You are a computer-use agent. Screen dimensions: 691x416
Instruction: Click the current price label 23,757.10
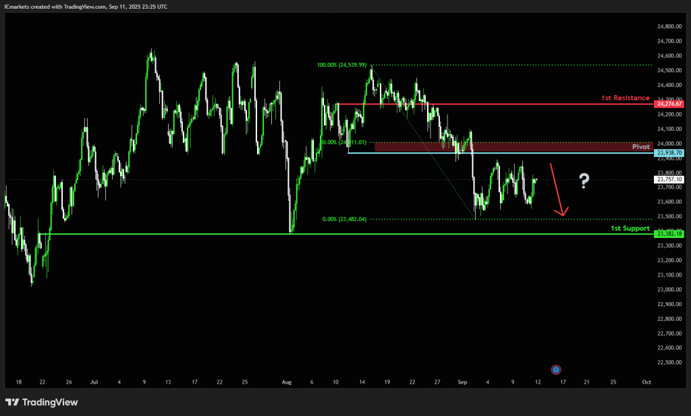tap(669, 179)
